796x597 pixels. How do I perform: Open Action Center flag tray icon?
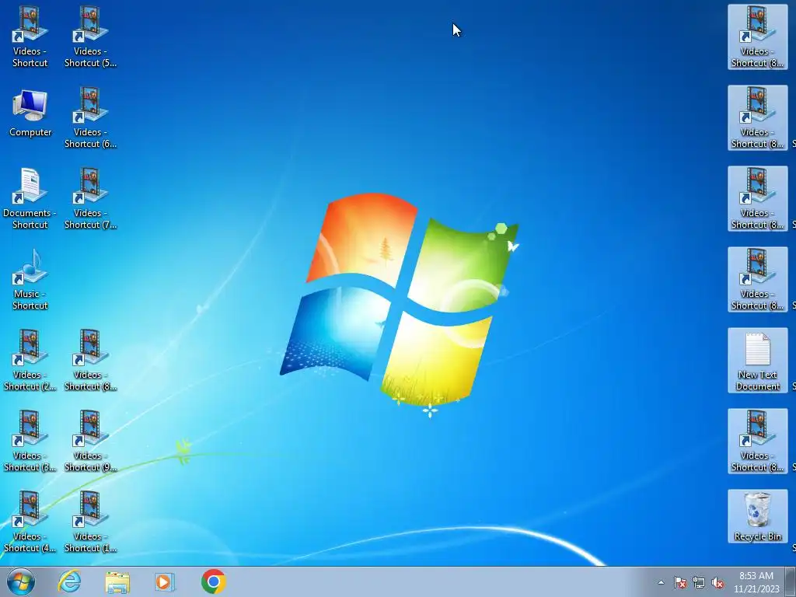click(679, 582)
